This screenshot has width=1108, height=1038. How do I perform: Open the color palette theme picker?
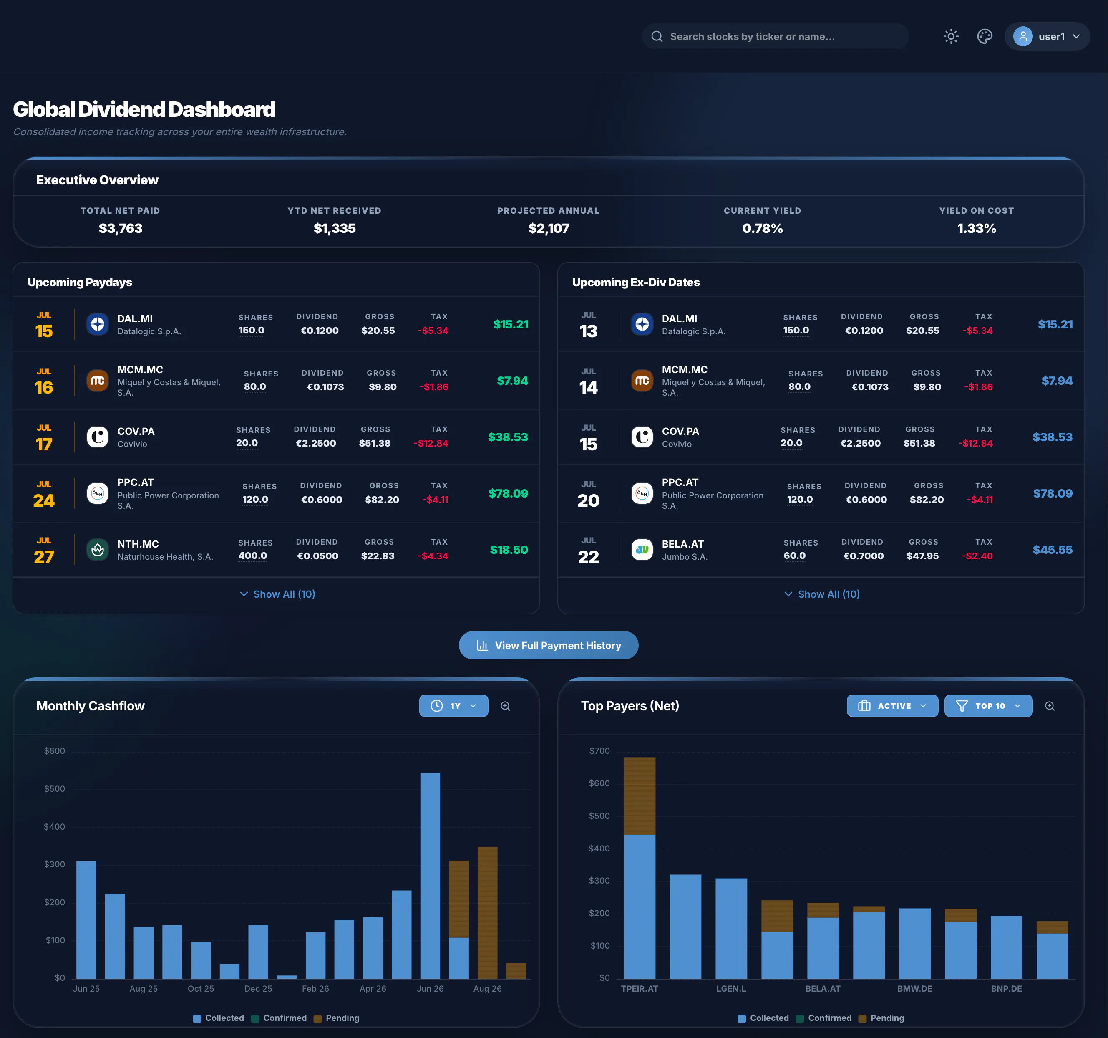click(x=985, y=36)
